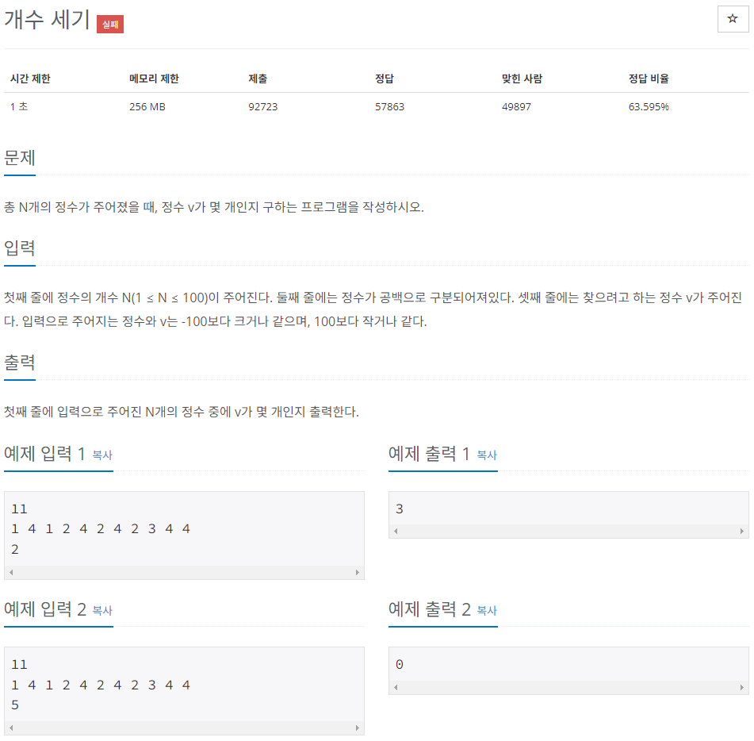Click the right scroll arrow under 예제 출력 2

pyautogui.click(x=741, y=686)
